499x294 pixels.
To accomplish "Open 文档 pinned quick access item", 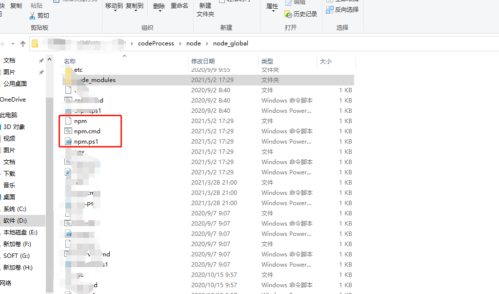I will point(9,60).
